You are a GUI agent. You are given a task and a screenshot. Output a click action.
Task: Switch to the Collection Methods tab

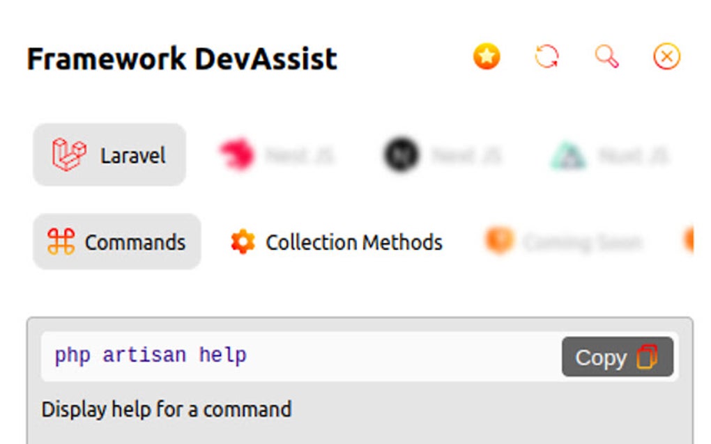pos(337,241)
